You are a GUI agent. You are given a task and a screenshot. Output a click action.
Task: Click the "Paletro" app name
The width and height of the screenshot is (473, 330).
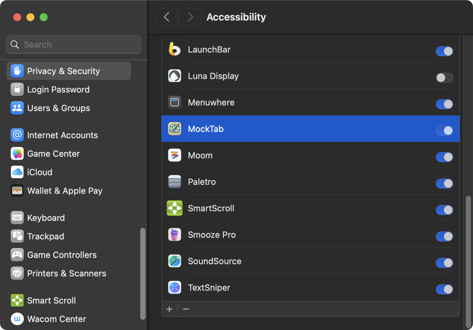[x=202, y=182]
